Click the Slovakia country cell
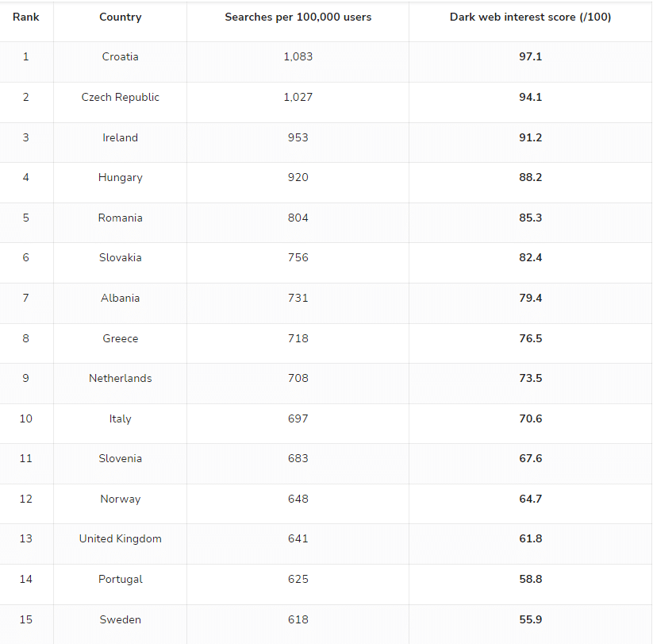 coord(121,257)
